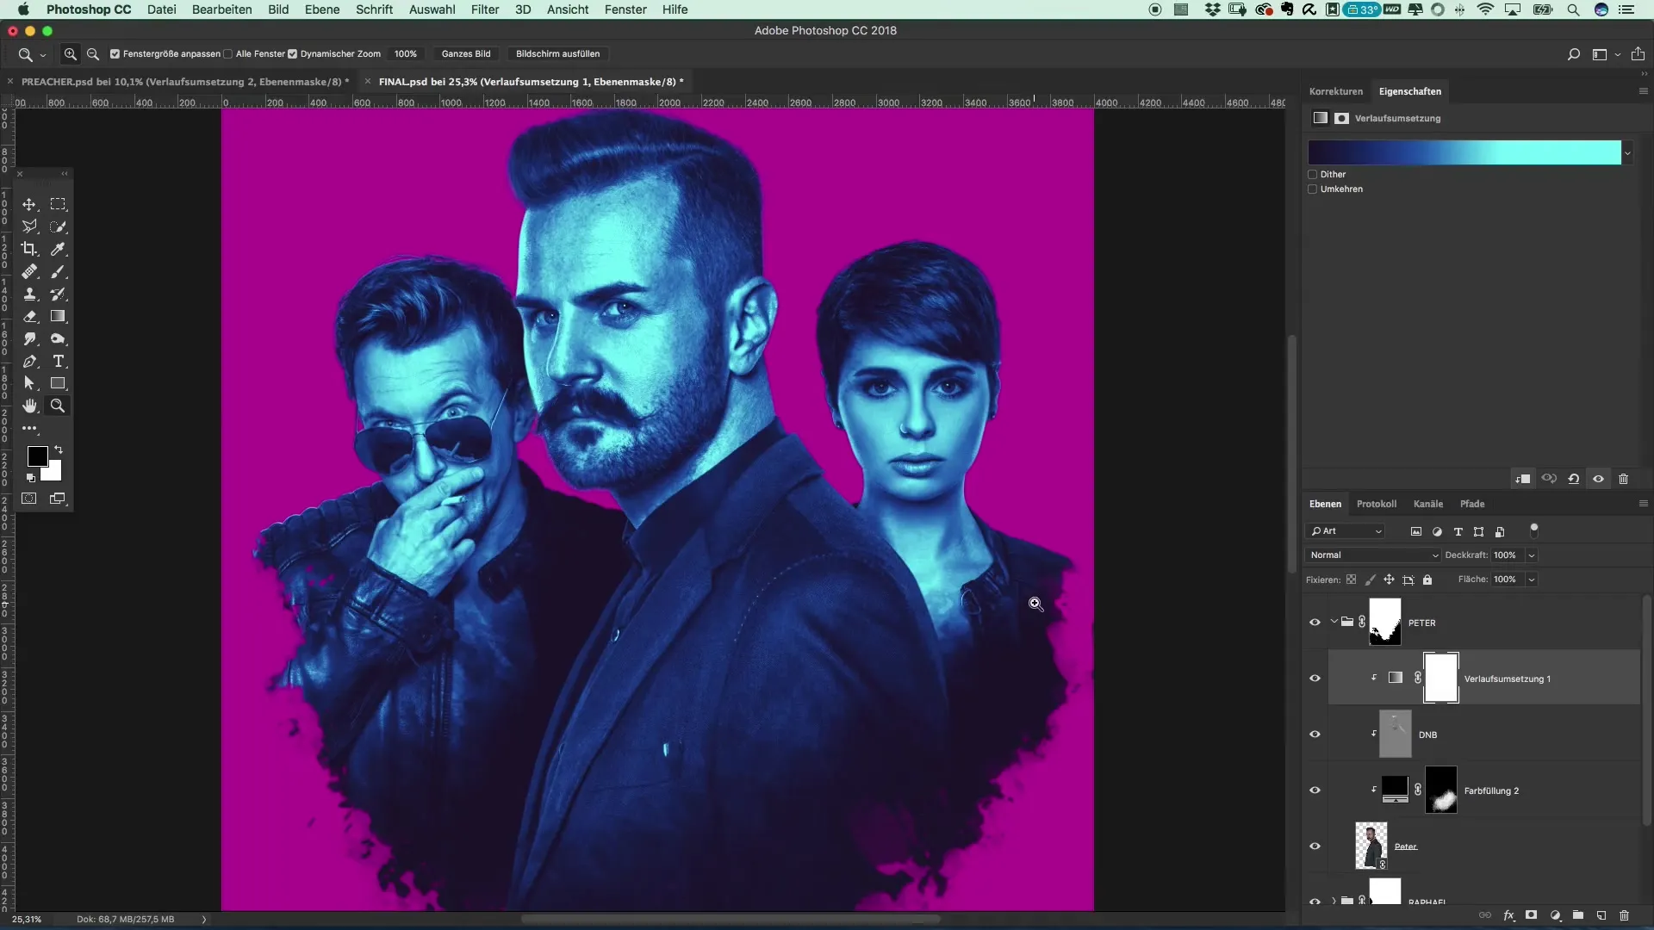The image size is (1654, 930).
Task: Select the Move tool
Action: (29, 204)
